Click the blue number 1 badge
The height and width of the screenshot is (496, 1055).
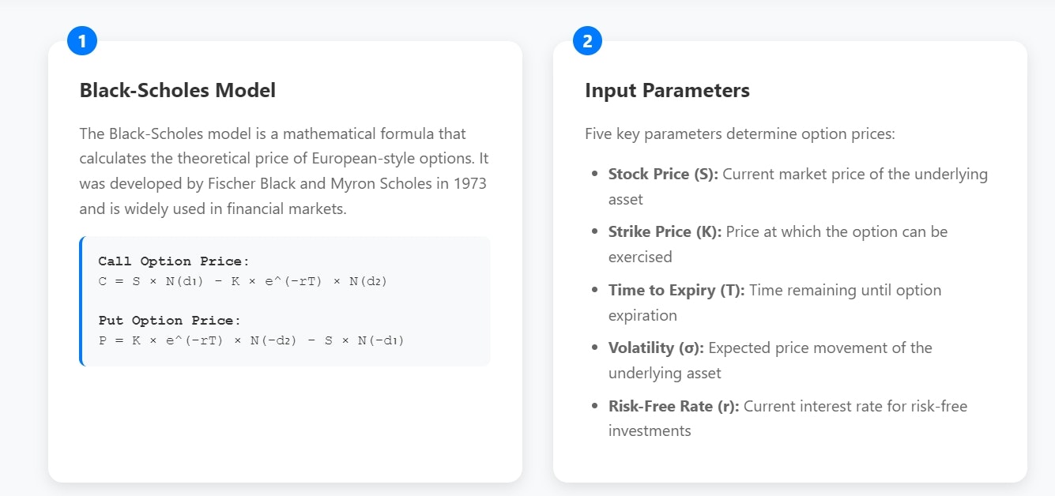pyautogui.click(x=82, y=40)
